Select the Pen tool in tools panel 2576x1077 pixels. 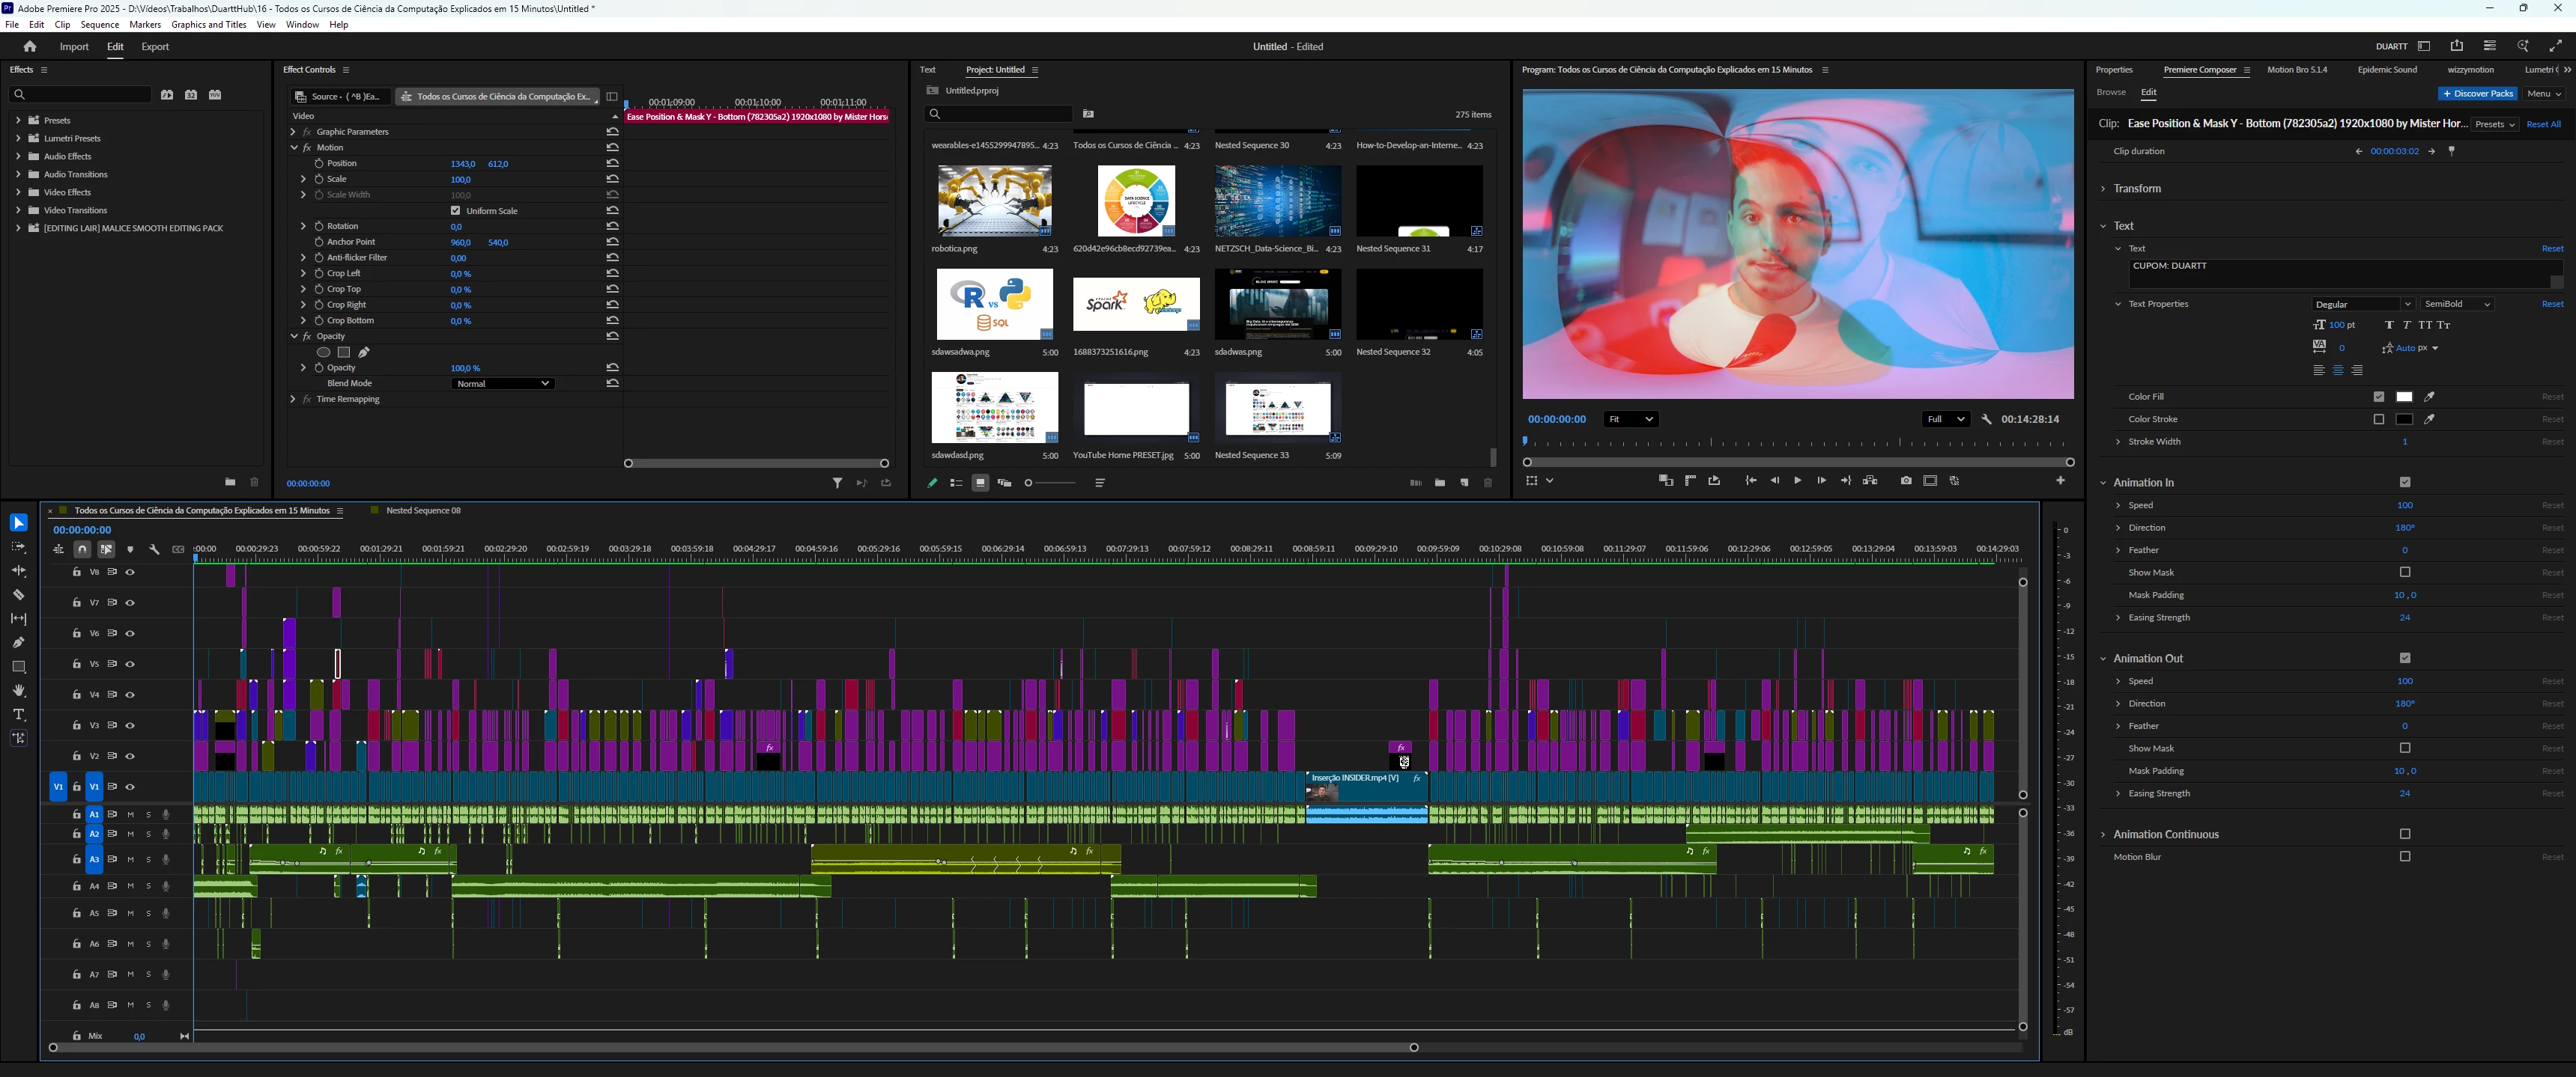[18, 642]
